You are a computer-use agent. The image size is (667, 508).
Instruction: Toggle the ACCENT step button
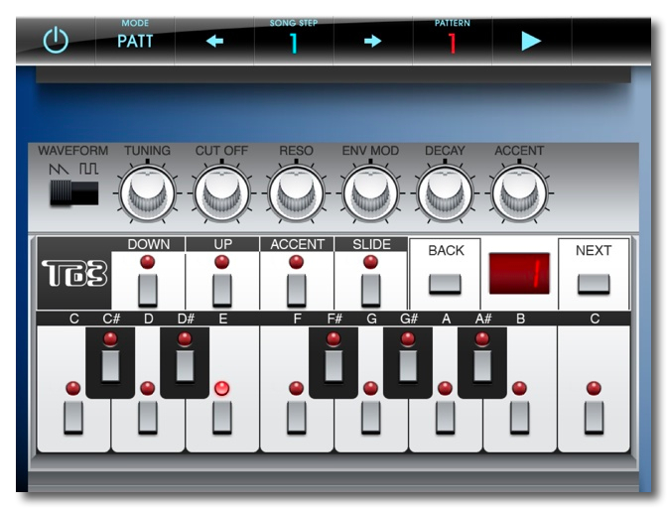pyautogui.click(x=297, y=290)
